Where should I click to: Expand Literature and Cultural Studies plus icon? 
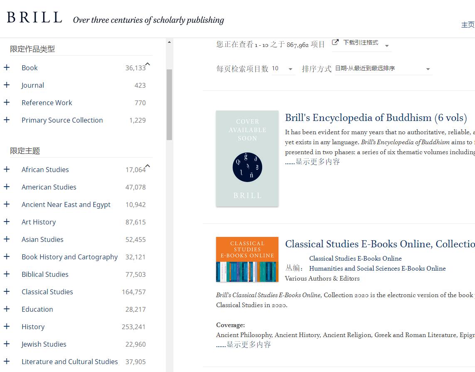click(7, 361)
